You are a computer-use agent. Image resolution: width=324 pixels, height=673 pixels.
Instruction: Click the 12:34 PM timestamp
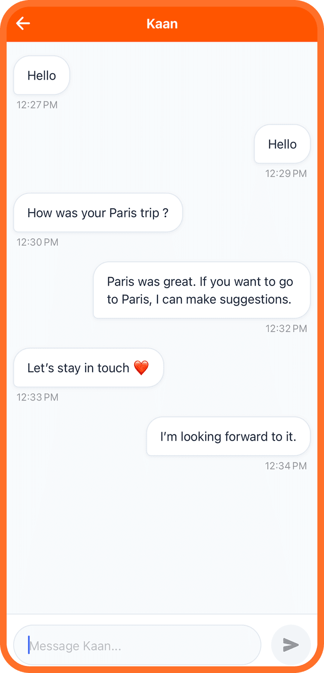tap(286, 465)
